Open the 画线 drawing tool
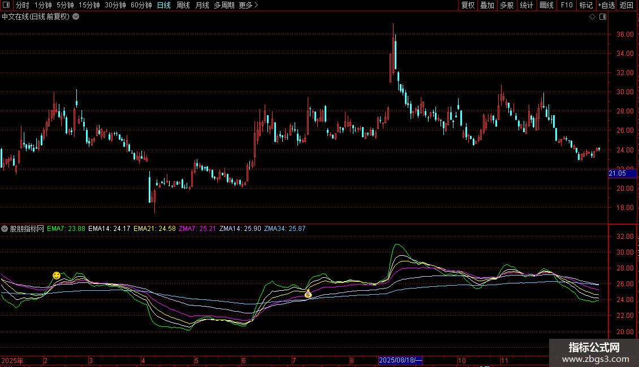The width and height of the screenshot is (639, 367). click(x=546, y=5)
